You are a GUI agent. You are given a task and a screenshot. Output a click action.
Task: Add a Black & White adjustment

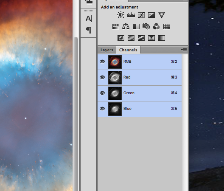pos(136,27)
